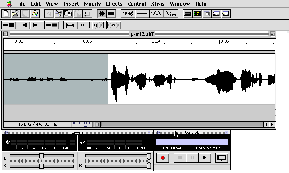Open the File menu
289x173 pixels.
(x=21, y=4)
